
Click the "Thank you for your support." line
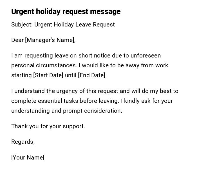48,126
